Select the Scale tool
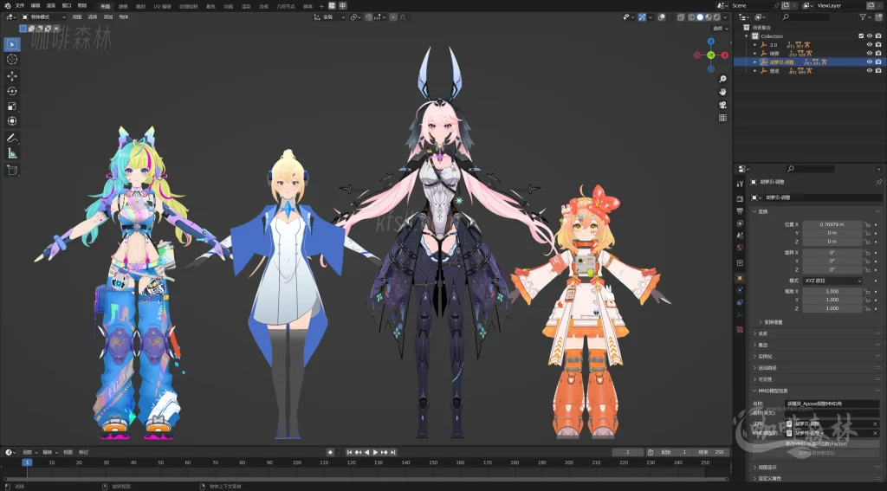Screen dimensions: 887x491 12,106
